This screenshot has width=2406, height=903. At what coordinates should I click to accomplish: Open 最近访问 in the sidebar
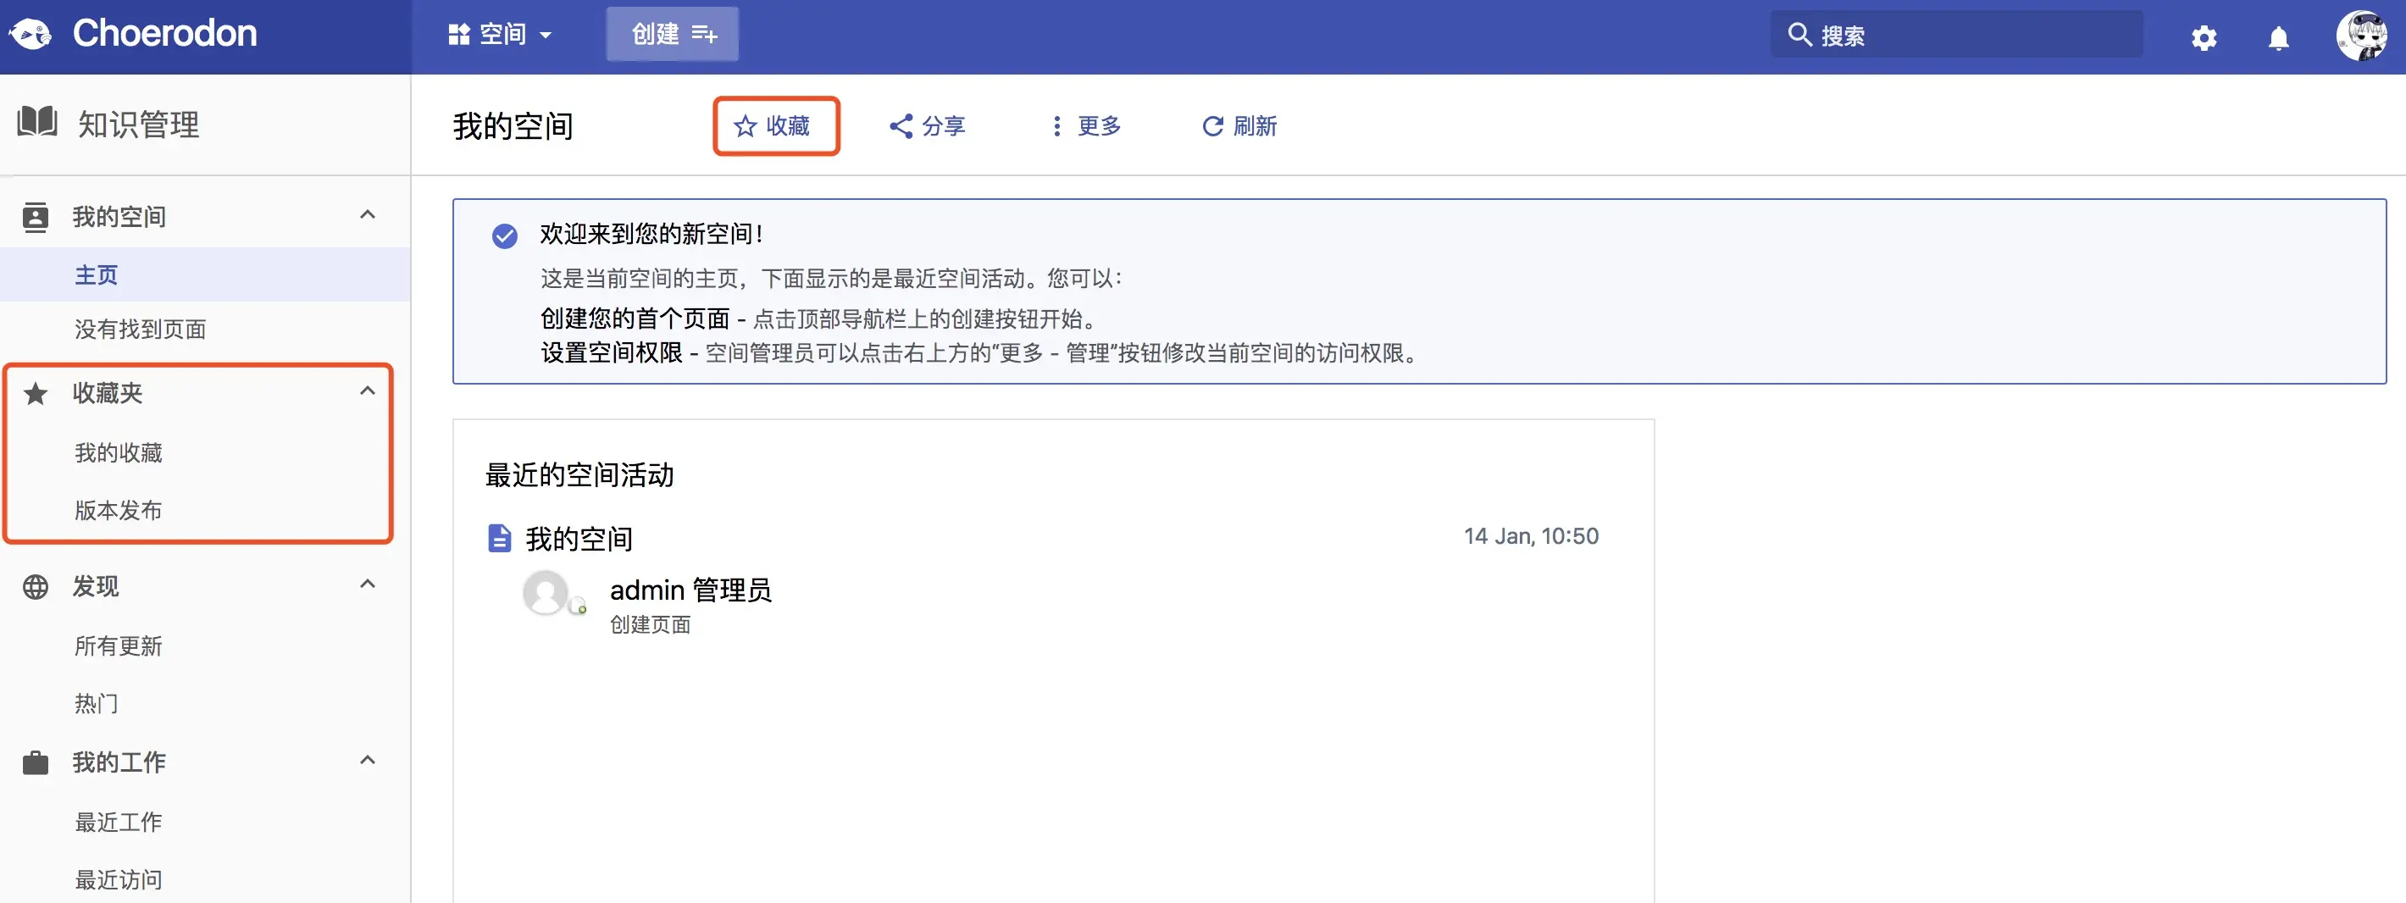(x=119, y=879)
